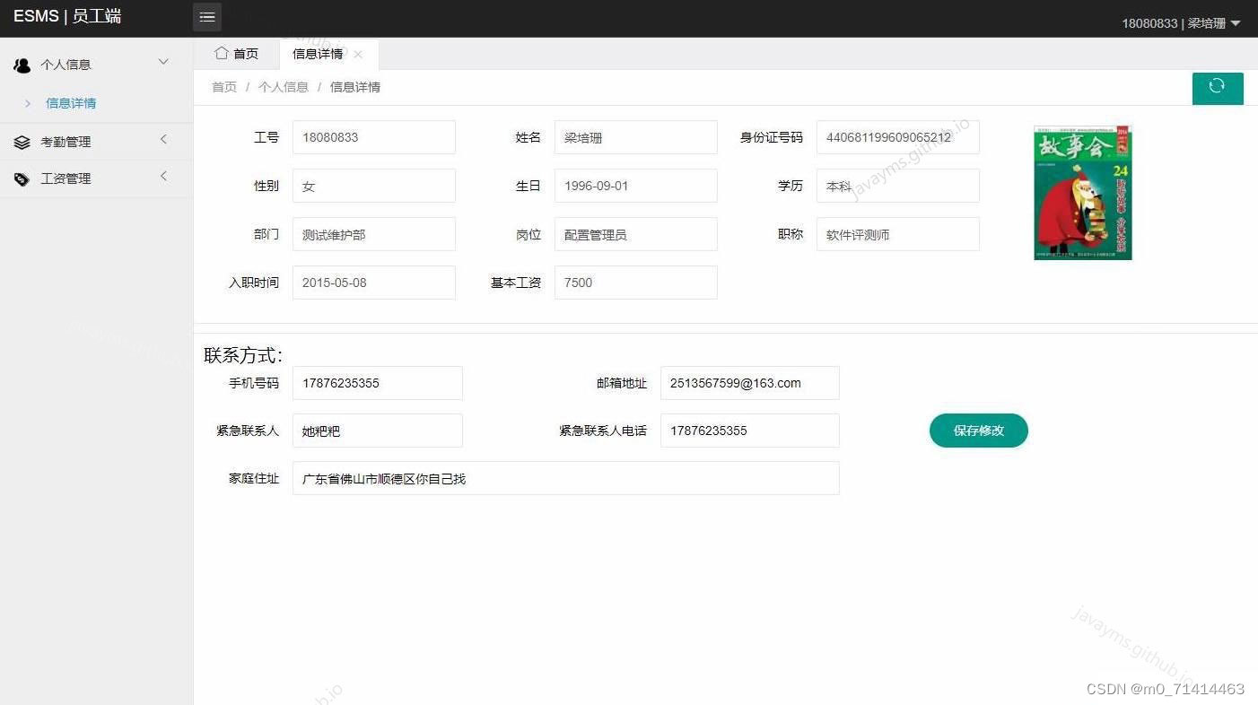The image size is (1258, 705).
Task: Click the hamburger sidebar toggle icon
Action: [206, 16]
